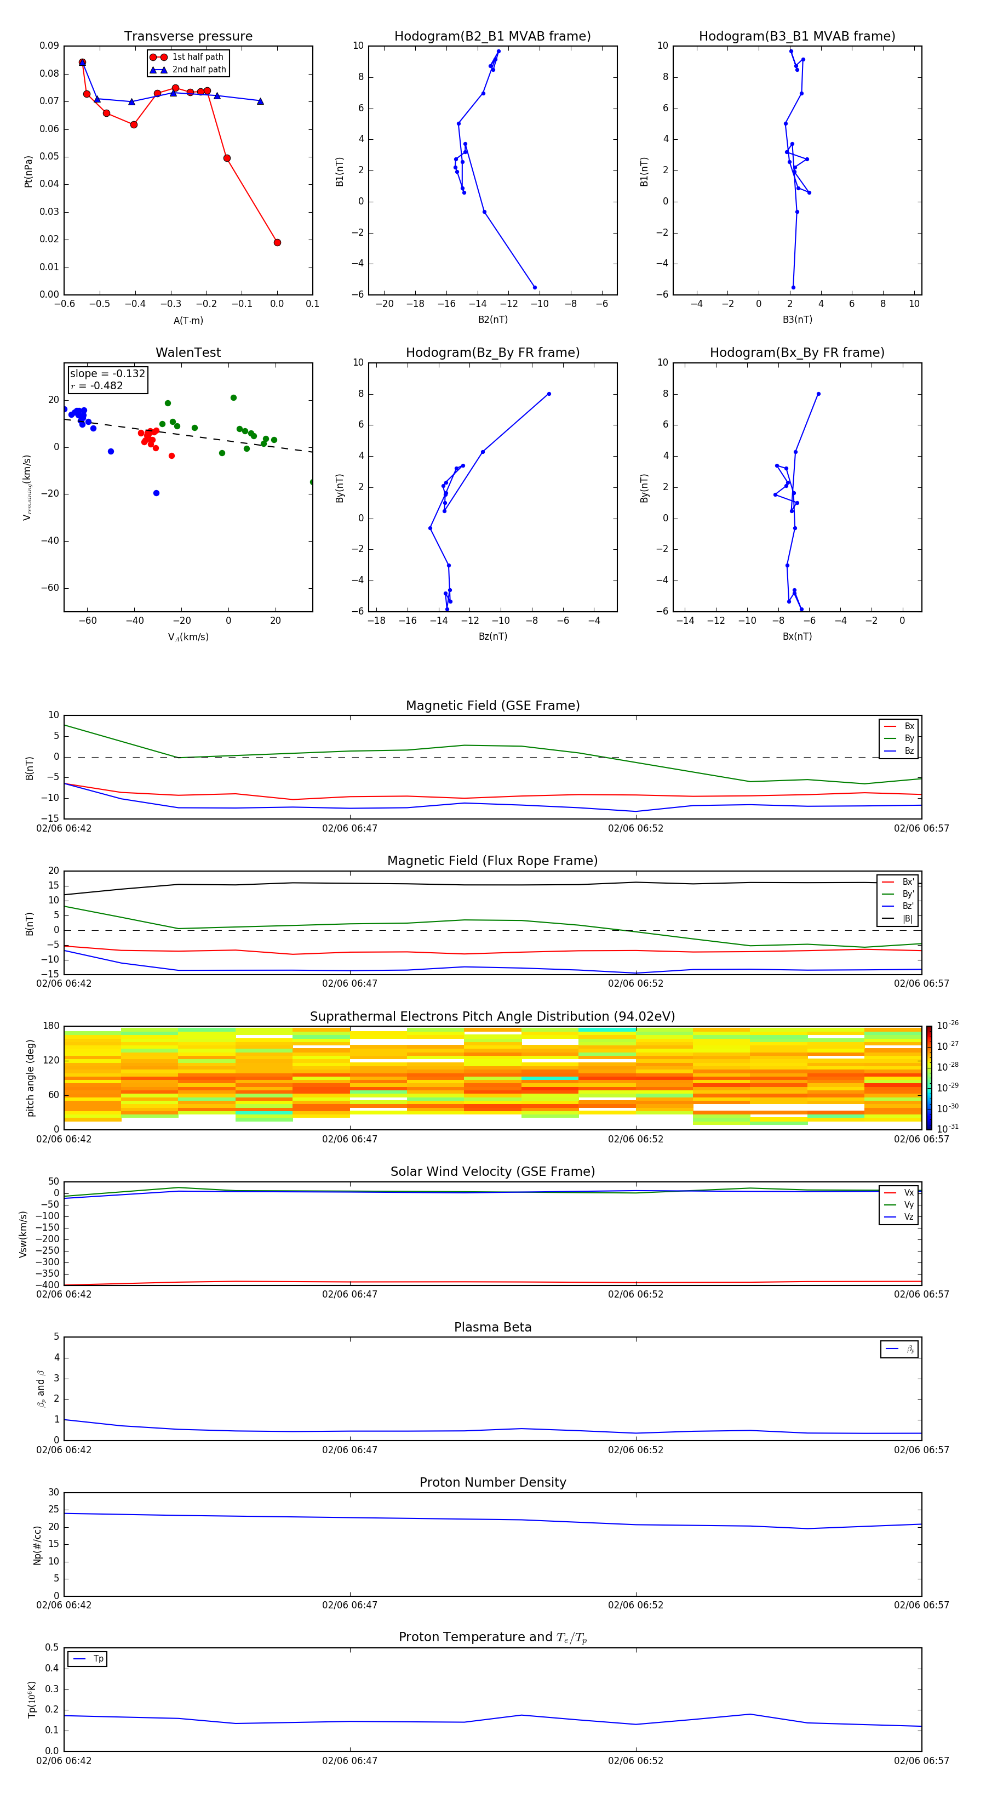Click the "WalenTest" plot title
Image resolution: width=986 pixels, height=1809 pixels.
(x=188, y=352)
